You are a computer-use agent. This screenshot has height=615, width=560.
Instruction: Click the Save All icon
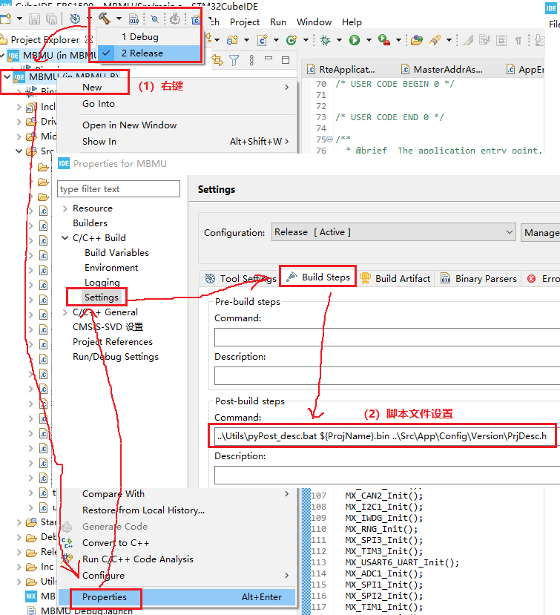(x=51, y=19)
